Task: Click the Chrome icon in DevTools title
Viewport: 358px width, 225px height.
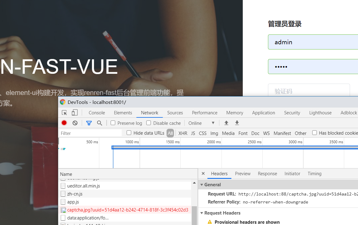Action: [63, 102]
